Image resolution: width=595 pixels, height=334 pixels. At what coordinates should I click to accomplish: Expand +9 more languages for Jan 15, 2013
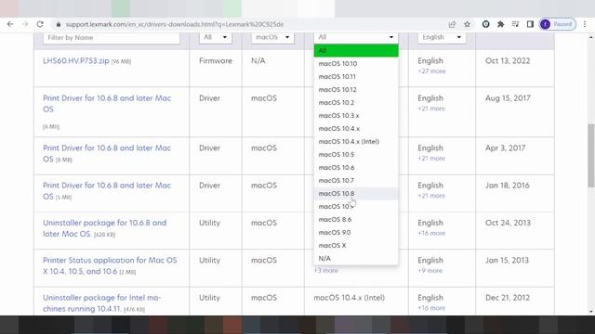pyautogui.click(x=430, y=271)
